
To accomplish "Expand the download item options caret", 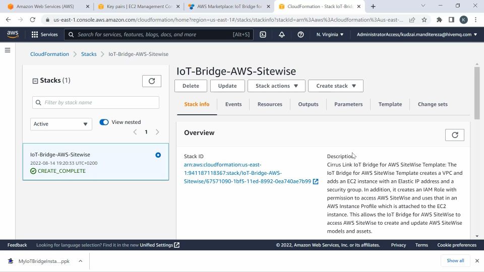I will (81, 261).
